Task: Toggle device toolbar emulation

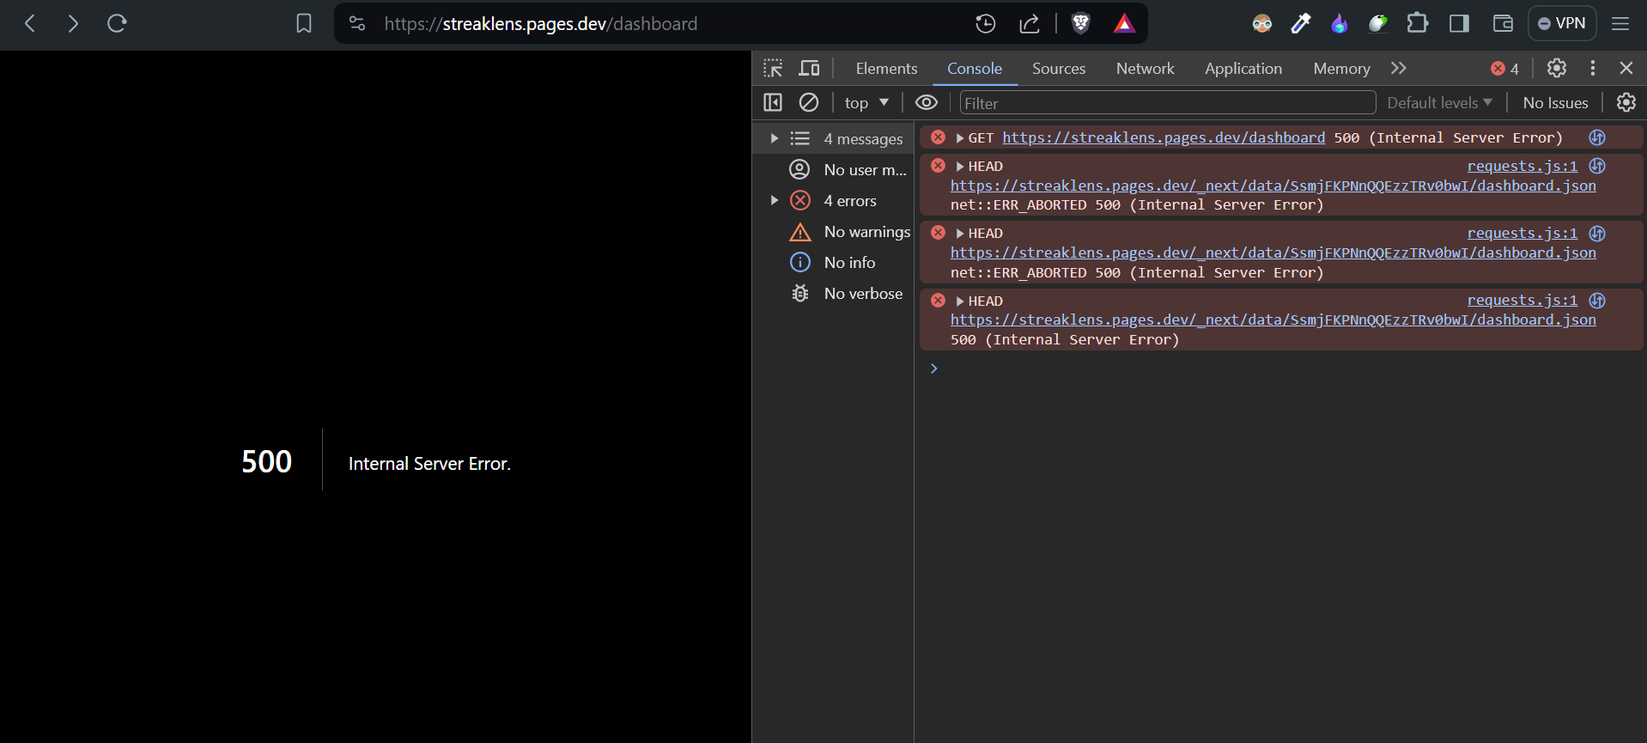Action: point(809,68)
